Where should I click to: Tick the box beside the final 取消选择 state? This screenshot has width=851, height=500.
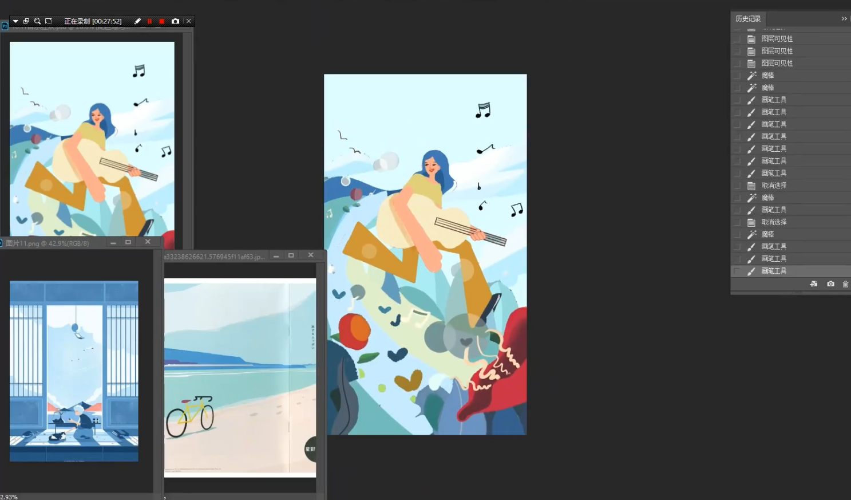tap(737, 222)
